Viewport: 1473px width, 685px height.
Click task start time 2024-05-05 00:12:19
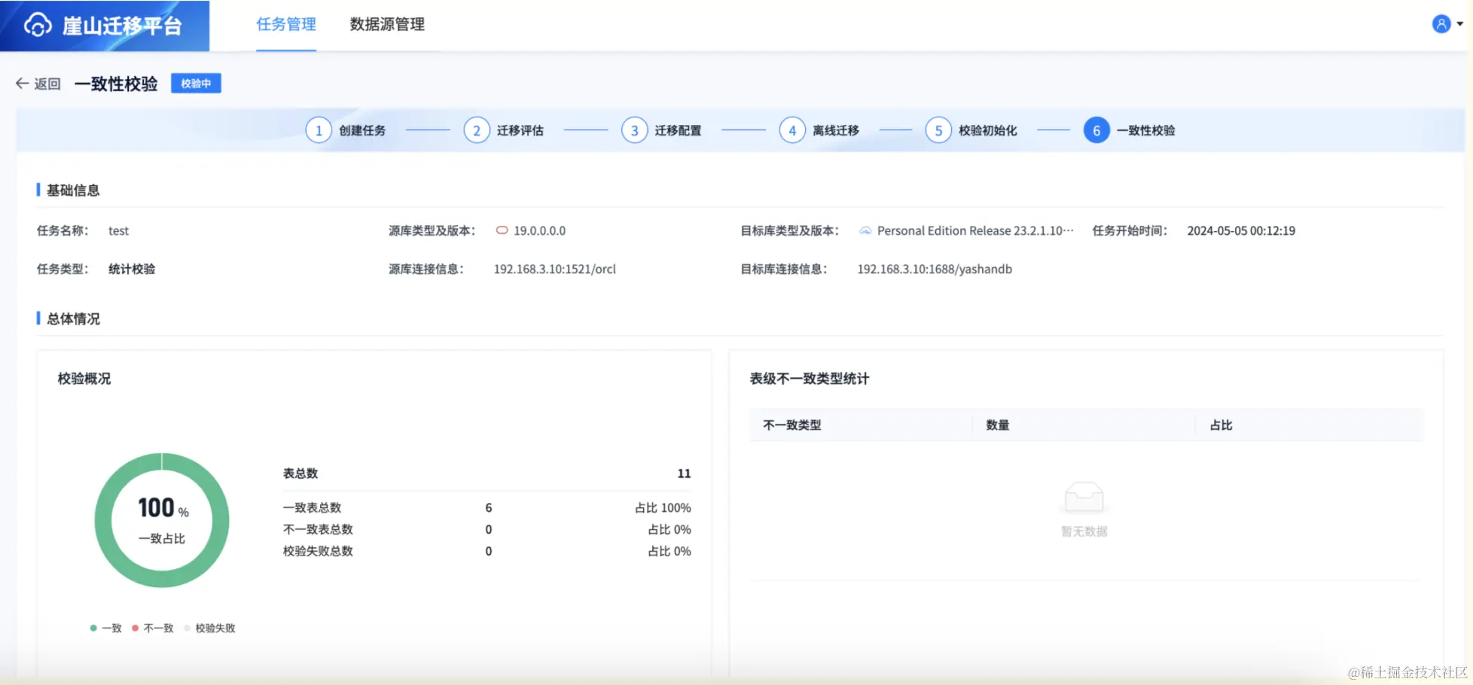pyautogui.click(x=1241, y=230)
